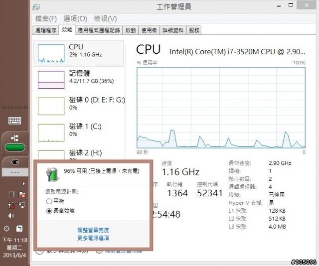319x266 pixels.
Task: Switch to the 詳細資料 tab
Action: coord(173,30)
